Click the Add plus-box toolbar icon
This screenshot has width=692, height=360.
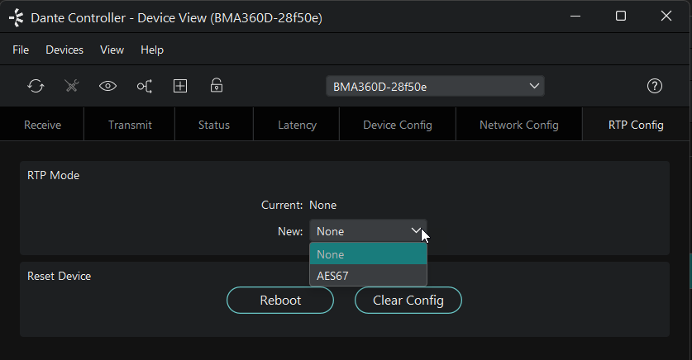(180, 86)
